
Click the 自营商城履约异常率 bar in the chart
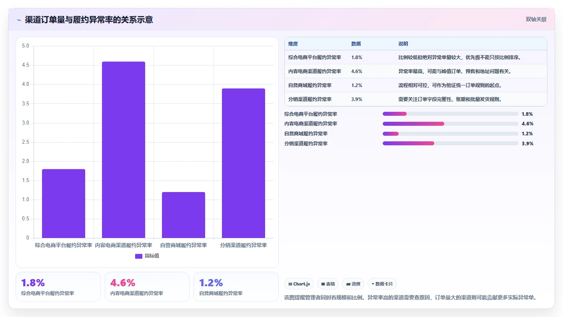(184, 215)
